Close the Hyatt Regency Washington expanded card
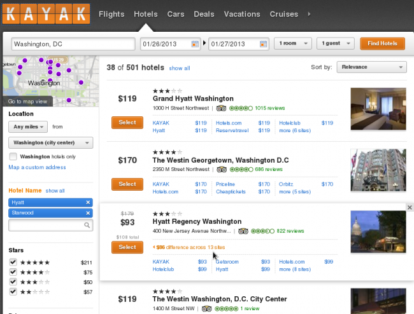The height and width of the screenshot is (314, 414). [x=410, y=207]
